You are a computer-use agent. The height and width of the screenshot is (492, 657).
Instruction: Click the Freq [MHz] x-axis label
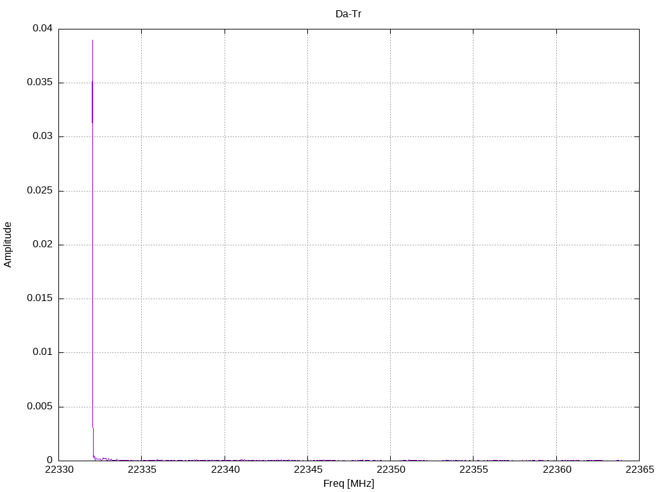(x=348, y=484)
